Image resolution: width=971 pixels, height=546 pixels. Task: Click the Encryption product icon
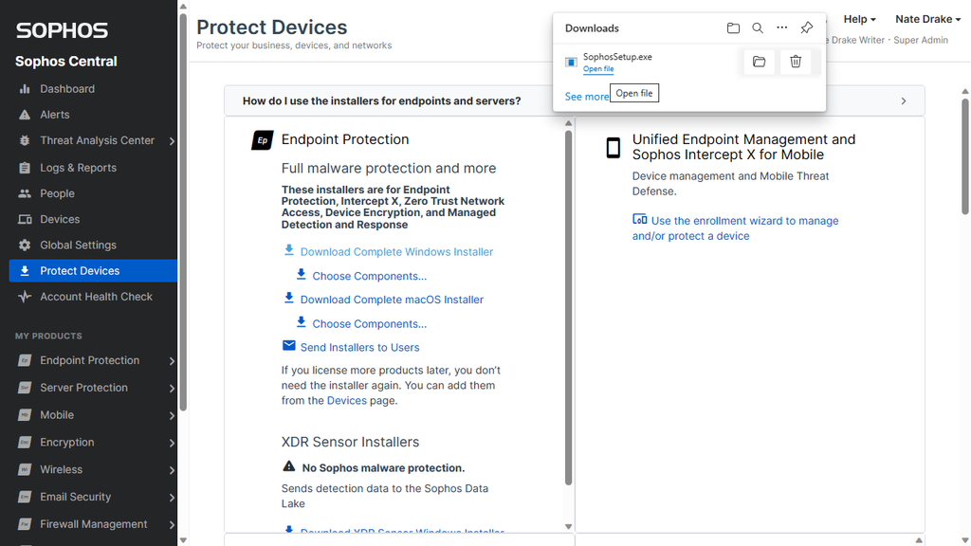pos(25,442)
